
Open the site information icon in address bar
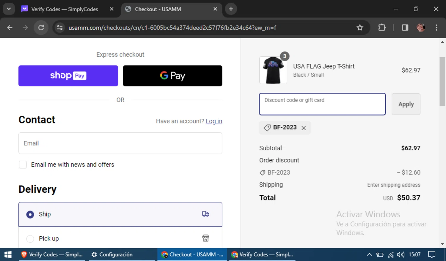[60, 28]
